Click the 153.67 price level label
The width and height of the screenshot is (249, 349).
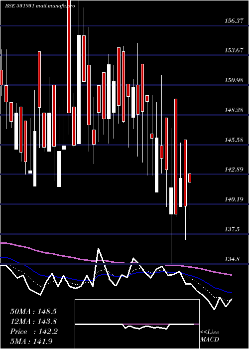click(234, 50)
